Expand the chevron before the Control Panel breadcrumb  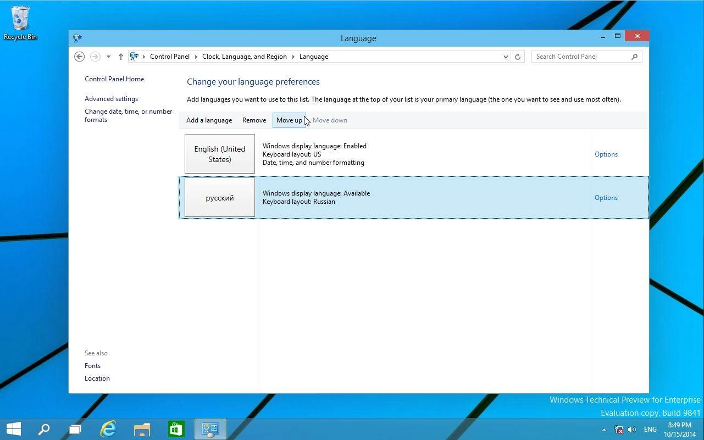(144, 57)
